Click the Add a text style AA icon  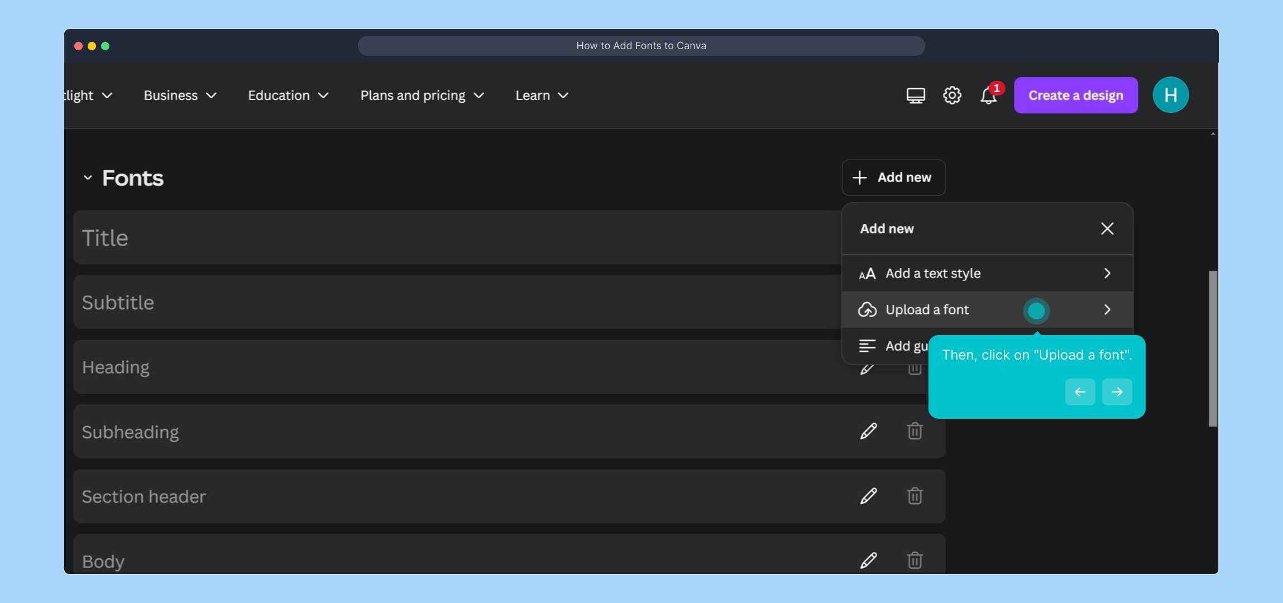pos(868,273)
